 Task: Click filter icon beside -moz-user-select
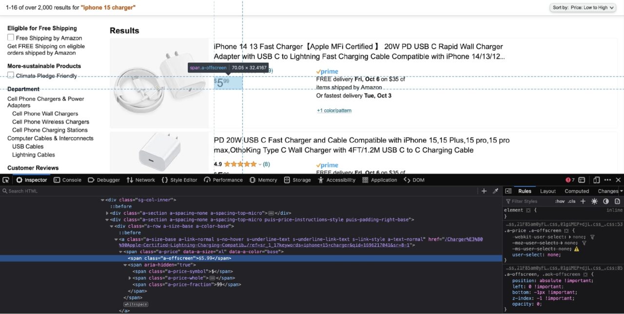coord(584,243)
